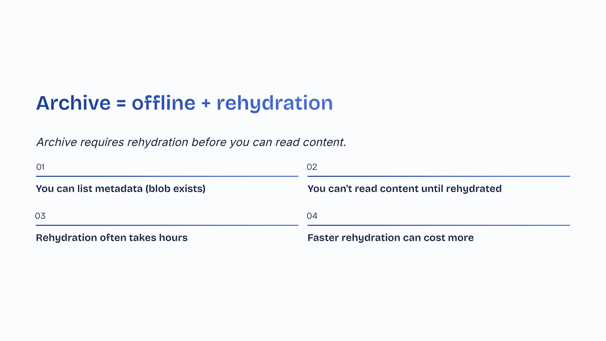Click the divider line beneath "03"
606x341 pixels.
[167, 225]
